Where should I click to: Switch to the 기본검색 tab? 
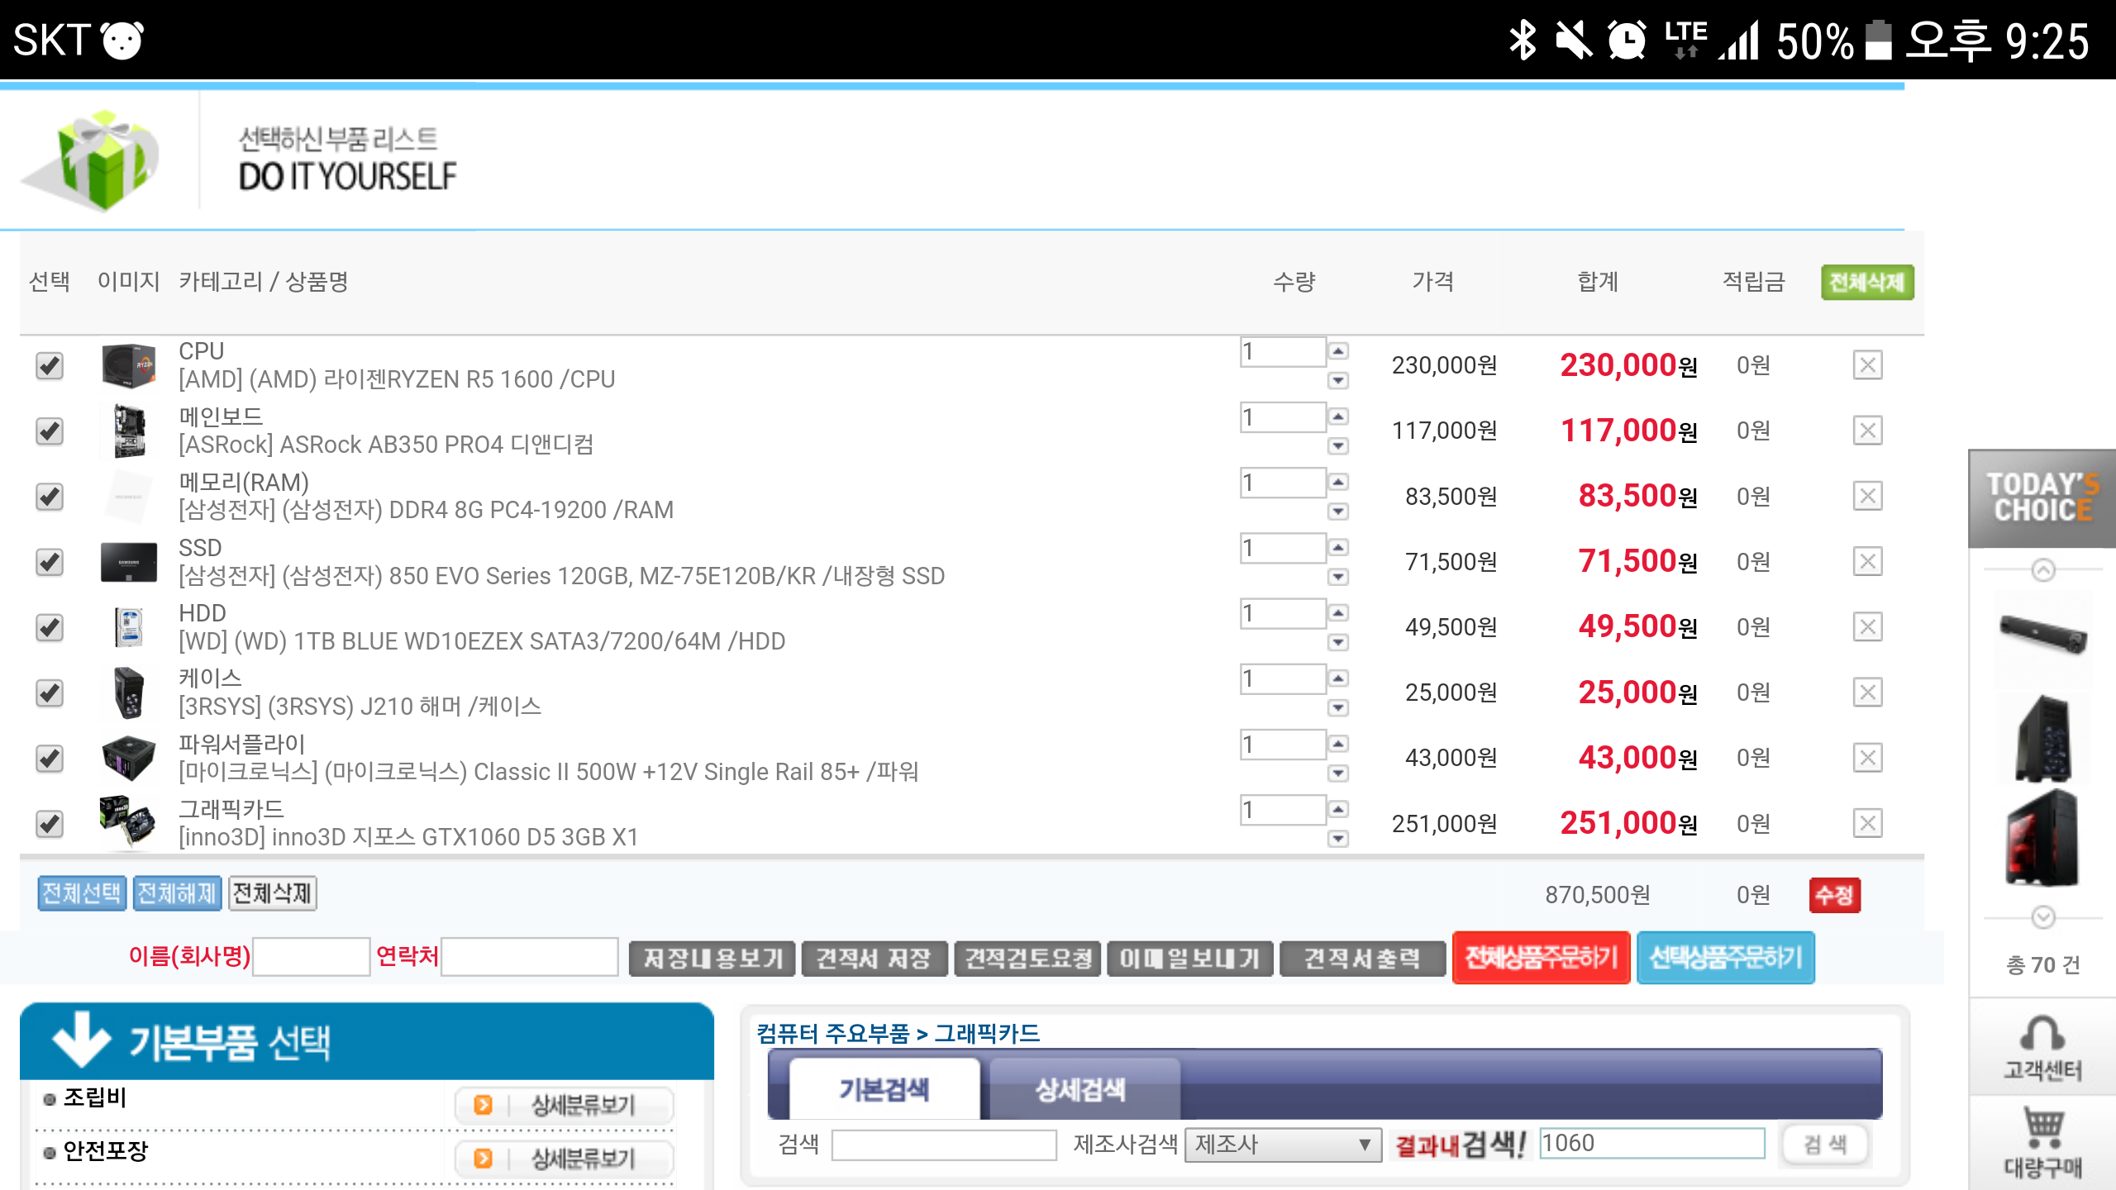click(x=884, y=1089)
